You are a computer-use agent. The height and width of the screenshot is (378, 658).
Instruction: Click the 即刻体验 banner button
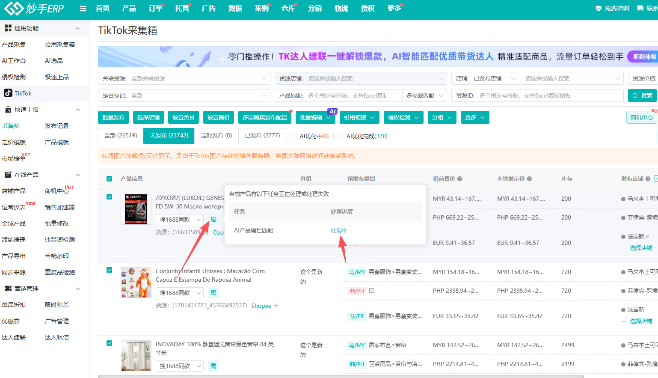click(x=643, y=57)
